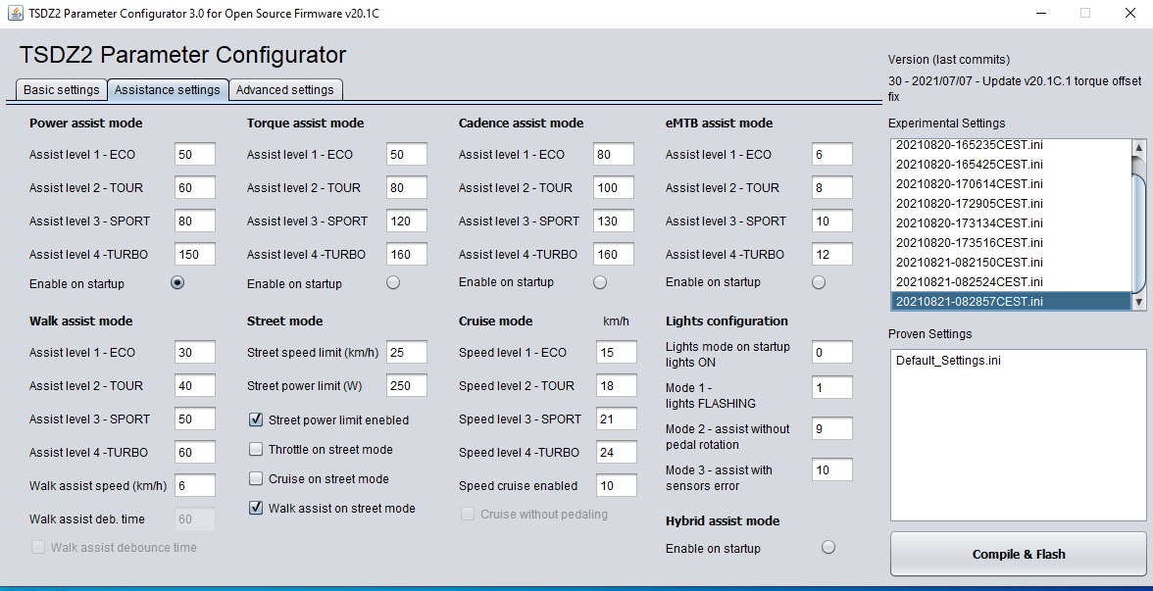Click Power assist level 4 TURBO field

(x=195, y=255)
